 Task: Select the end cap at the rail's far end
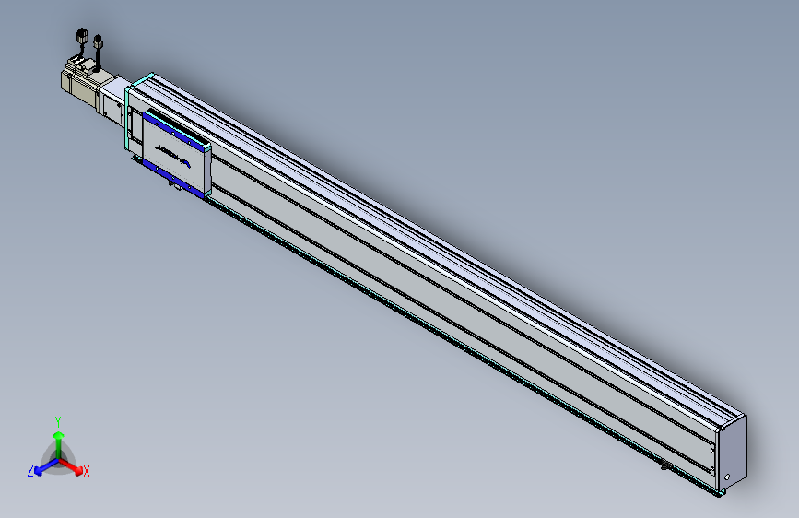[x=731, y=452]
